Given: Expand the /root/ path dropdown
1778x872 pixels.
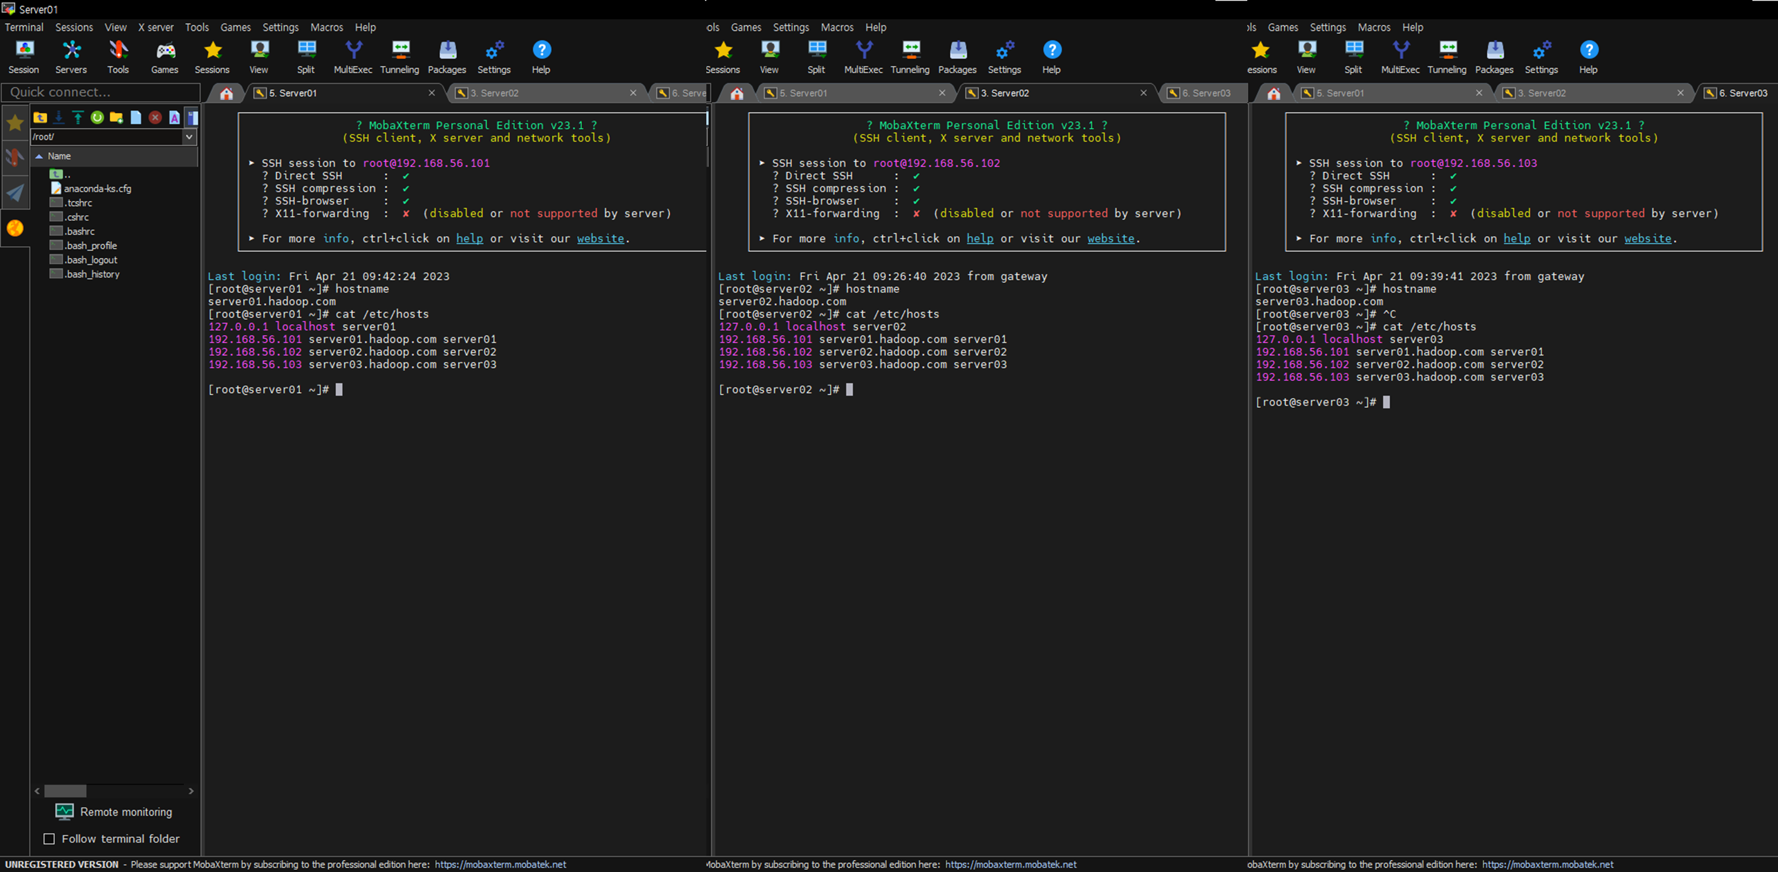Looking at the screenshot, I should [189, 137].
